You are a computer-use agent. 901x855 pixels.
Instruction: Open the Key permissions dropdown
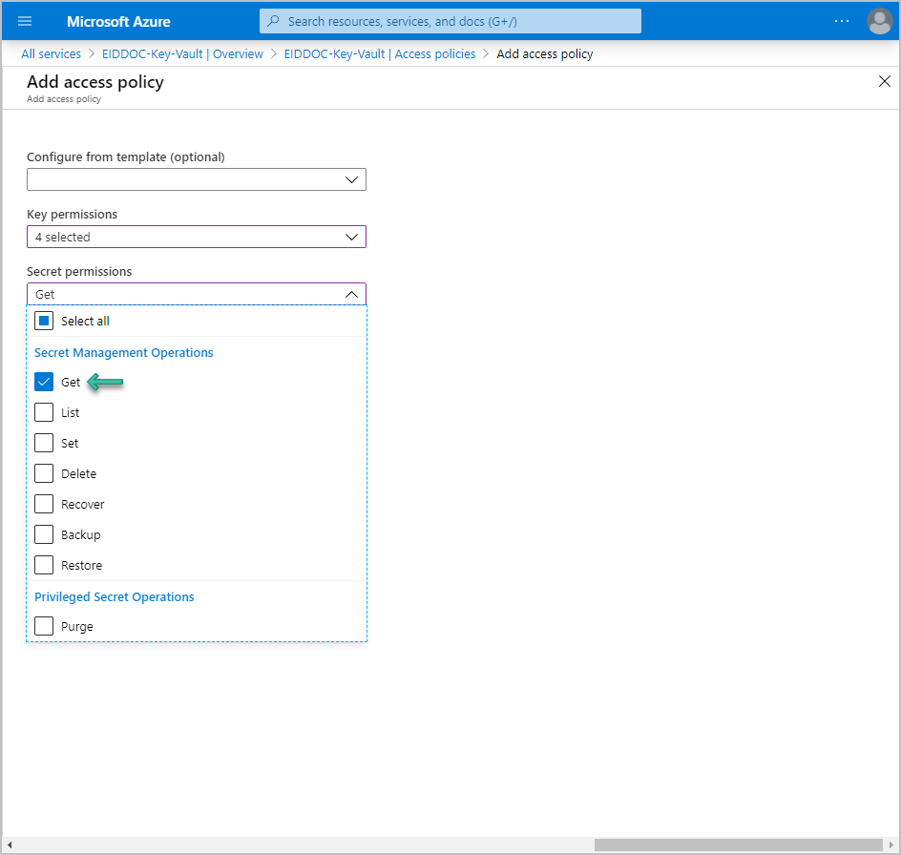(196, 237)
